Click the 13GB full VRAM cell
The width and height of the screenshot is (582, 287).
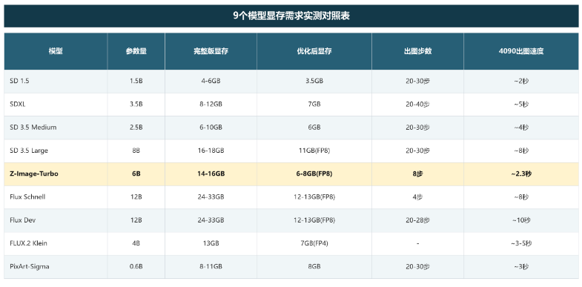coord(211,243)
